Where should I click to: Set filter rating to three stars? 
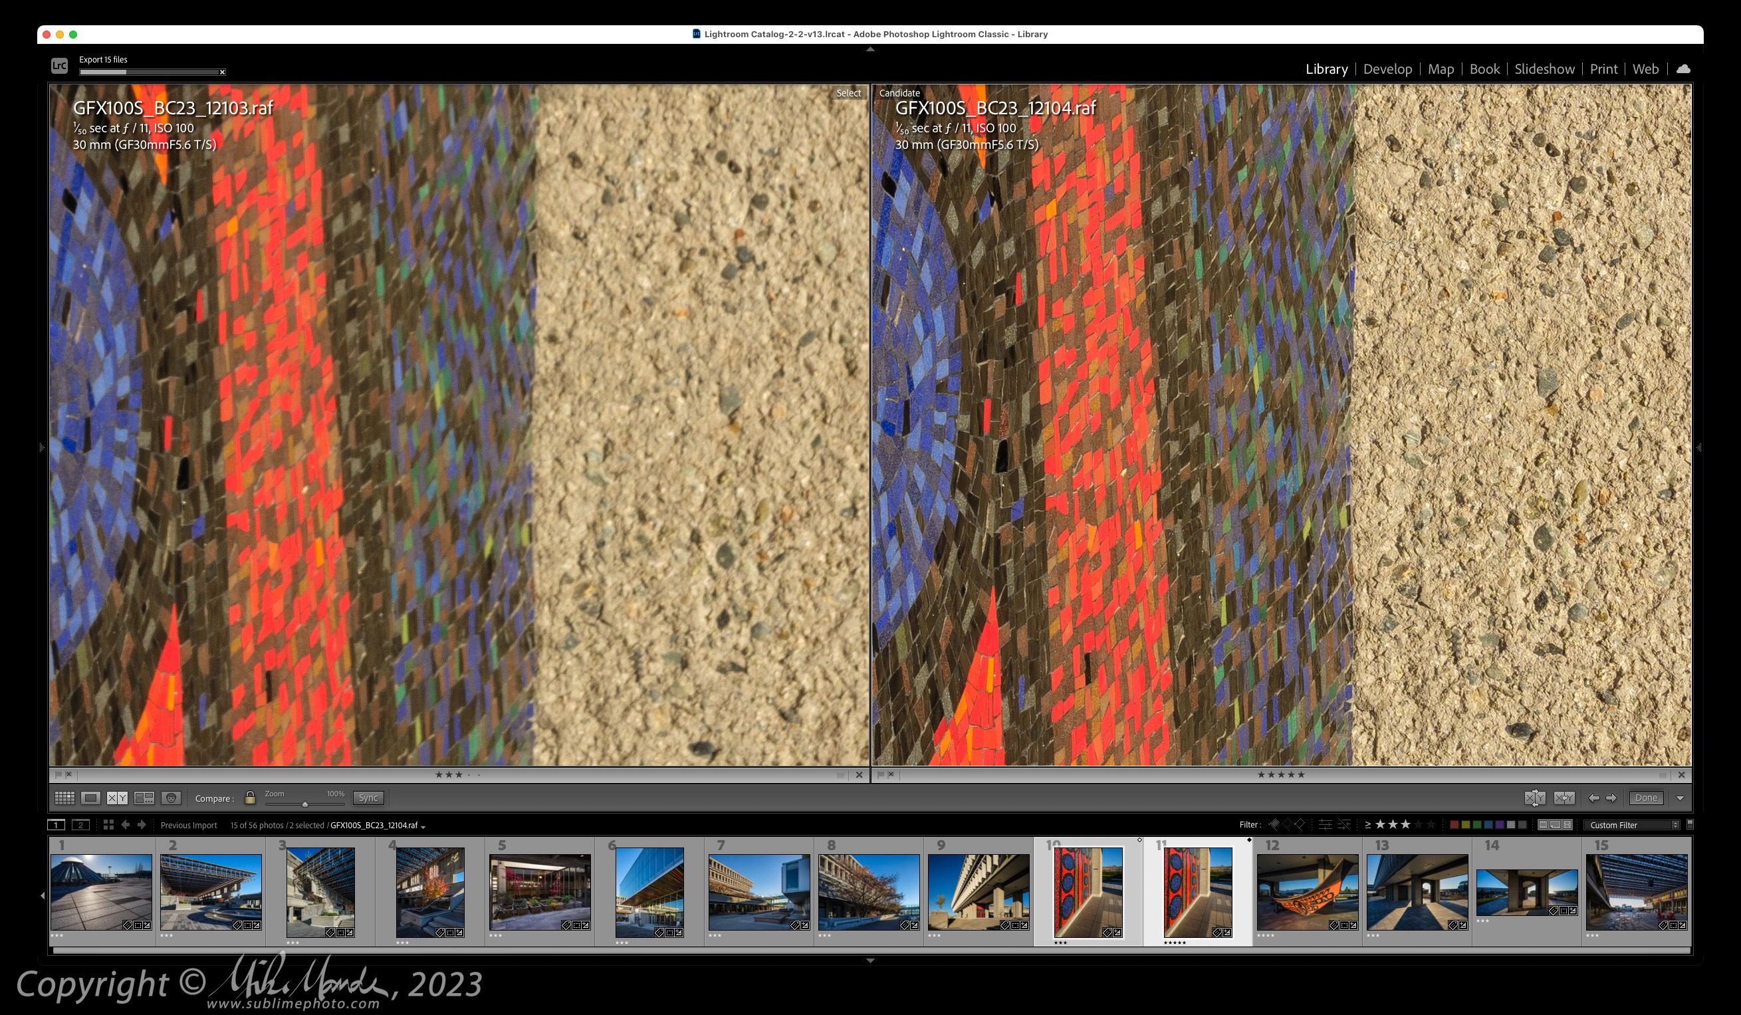tap(1406, 824)
